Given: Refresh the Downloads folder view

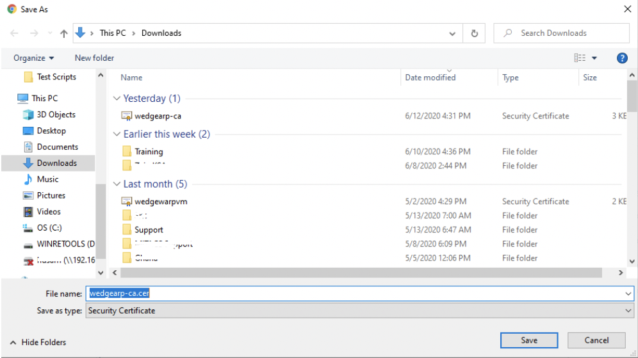Looking at the screenshot, I should coord(474,33).
